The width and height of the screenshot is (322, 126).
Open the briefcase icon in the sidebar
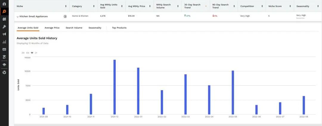(4, 4)
